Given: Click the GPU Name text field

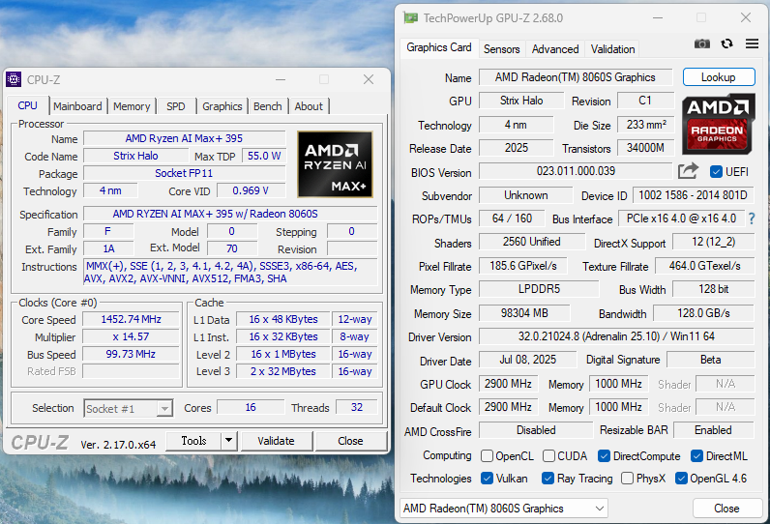Looking at the screenshot, I should click(575, 77).
